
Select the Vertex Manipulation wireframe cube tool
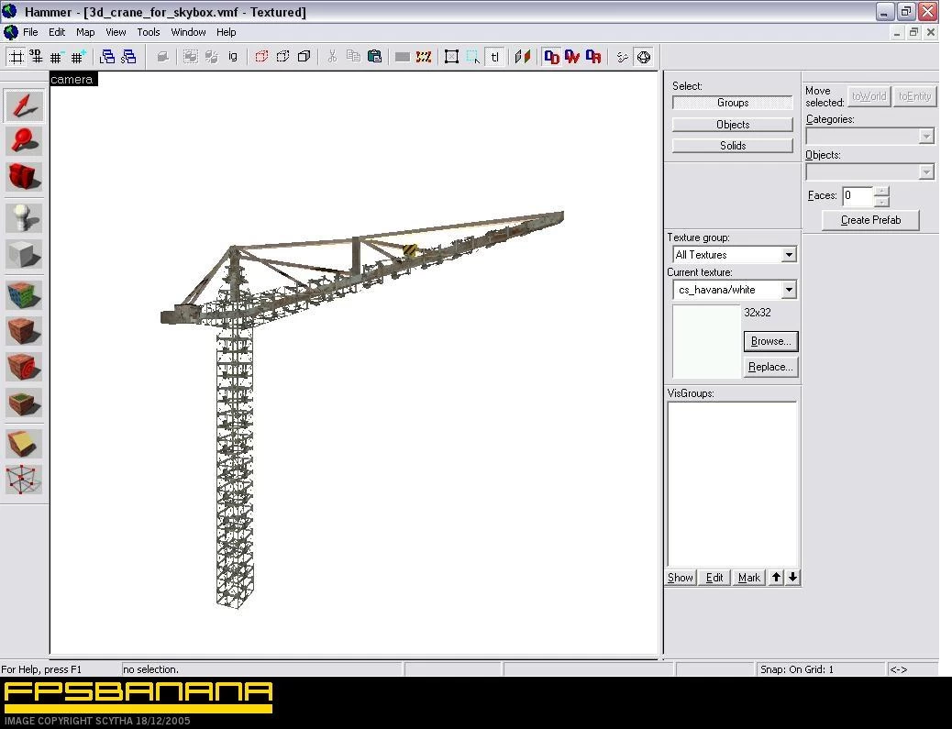tap(24, 480)
